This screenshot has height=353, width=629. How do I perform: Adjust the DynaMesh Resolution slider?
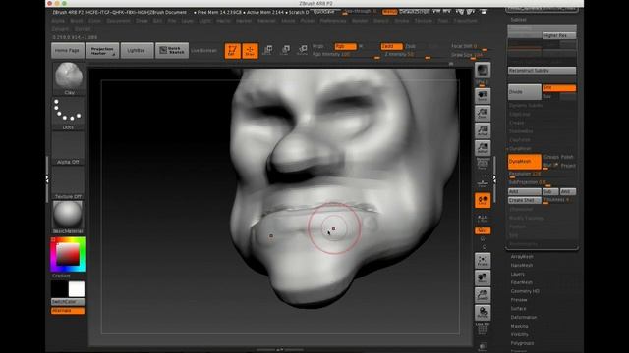point(542,175)
